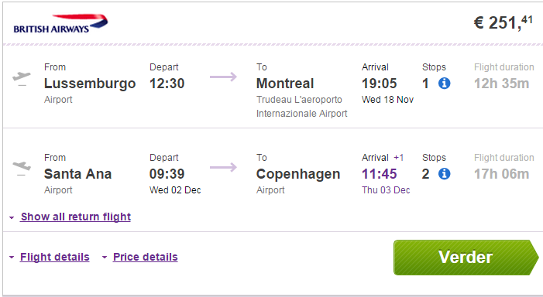
Task: Click the Thu 03 Dec arrival date
Action: (386, 190)
